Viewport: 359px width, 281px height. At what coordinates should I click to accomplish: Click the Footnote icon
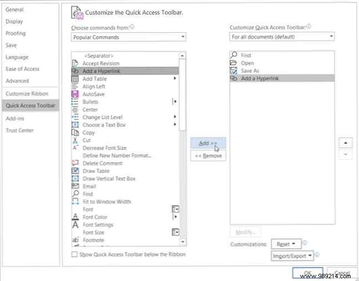point(75,240)
